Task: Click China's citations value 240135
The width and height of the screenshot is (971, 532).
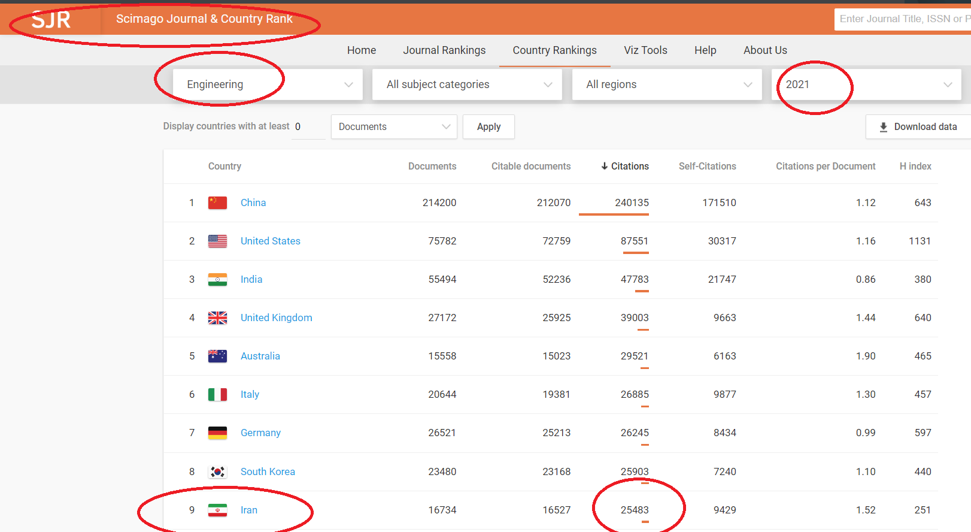Action: 632,202
